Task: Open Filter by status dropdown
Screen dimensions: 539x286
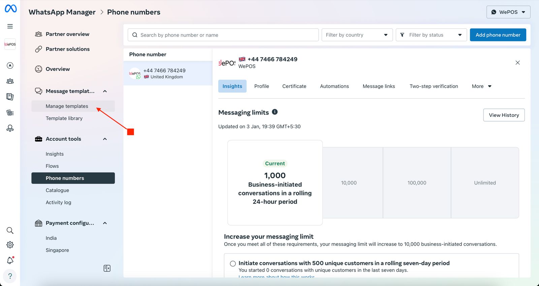Action: click(x=431, y=35)
